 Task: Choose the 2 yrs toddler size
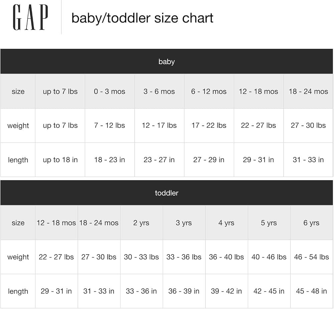[x=141, y=223]
